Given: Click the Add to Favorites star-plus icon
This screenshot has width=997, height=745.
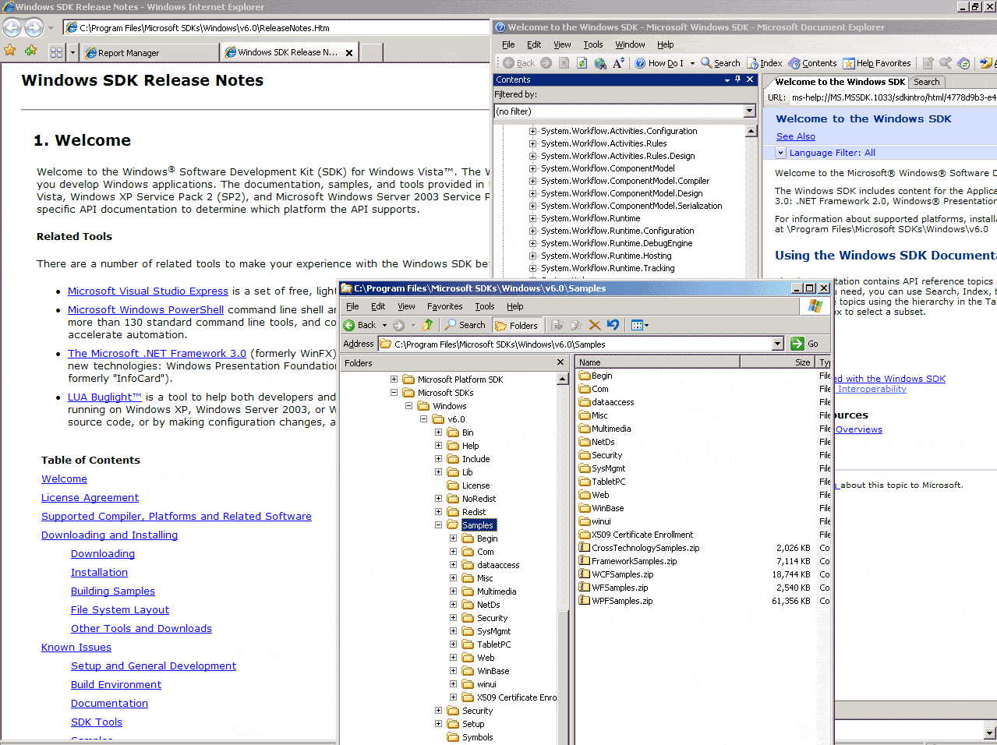Looking at the screenshot, I should (30, 51).
